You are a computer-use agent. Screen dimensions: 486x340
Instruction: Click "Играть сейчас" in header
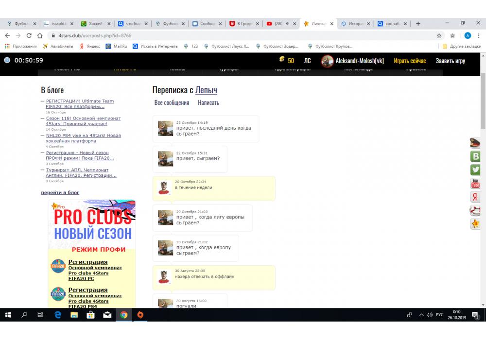coord(410,61)
